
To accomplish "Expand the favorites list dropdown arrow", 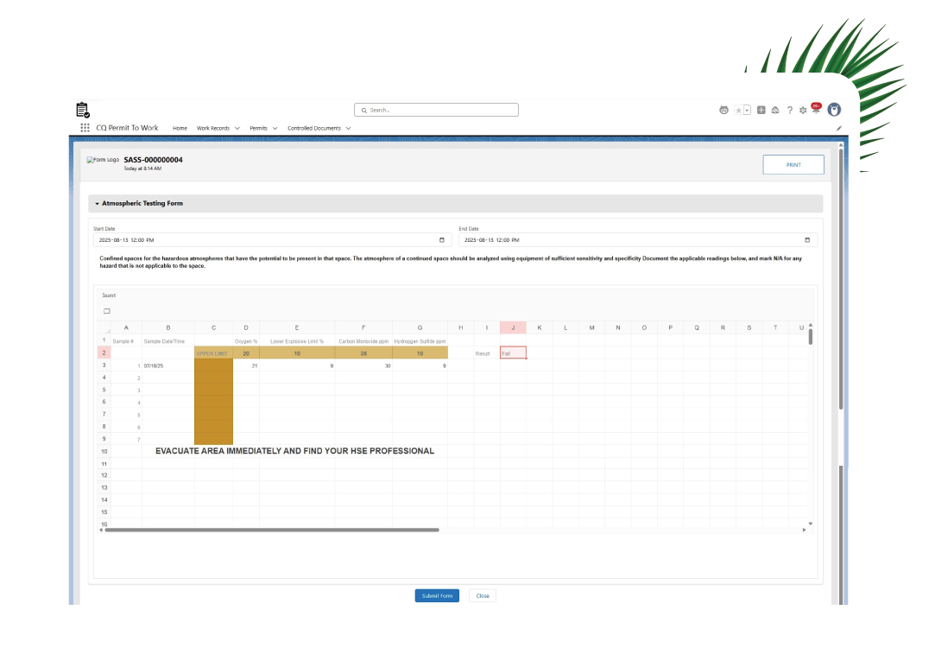I will tap(747, 111).
